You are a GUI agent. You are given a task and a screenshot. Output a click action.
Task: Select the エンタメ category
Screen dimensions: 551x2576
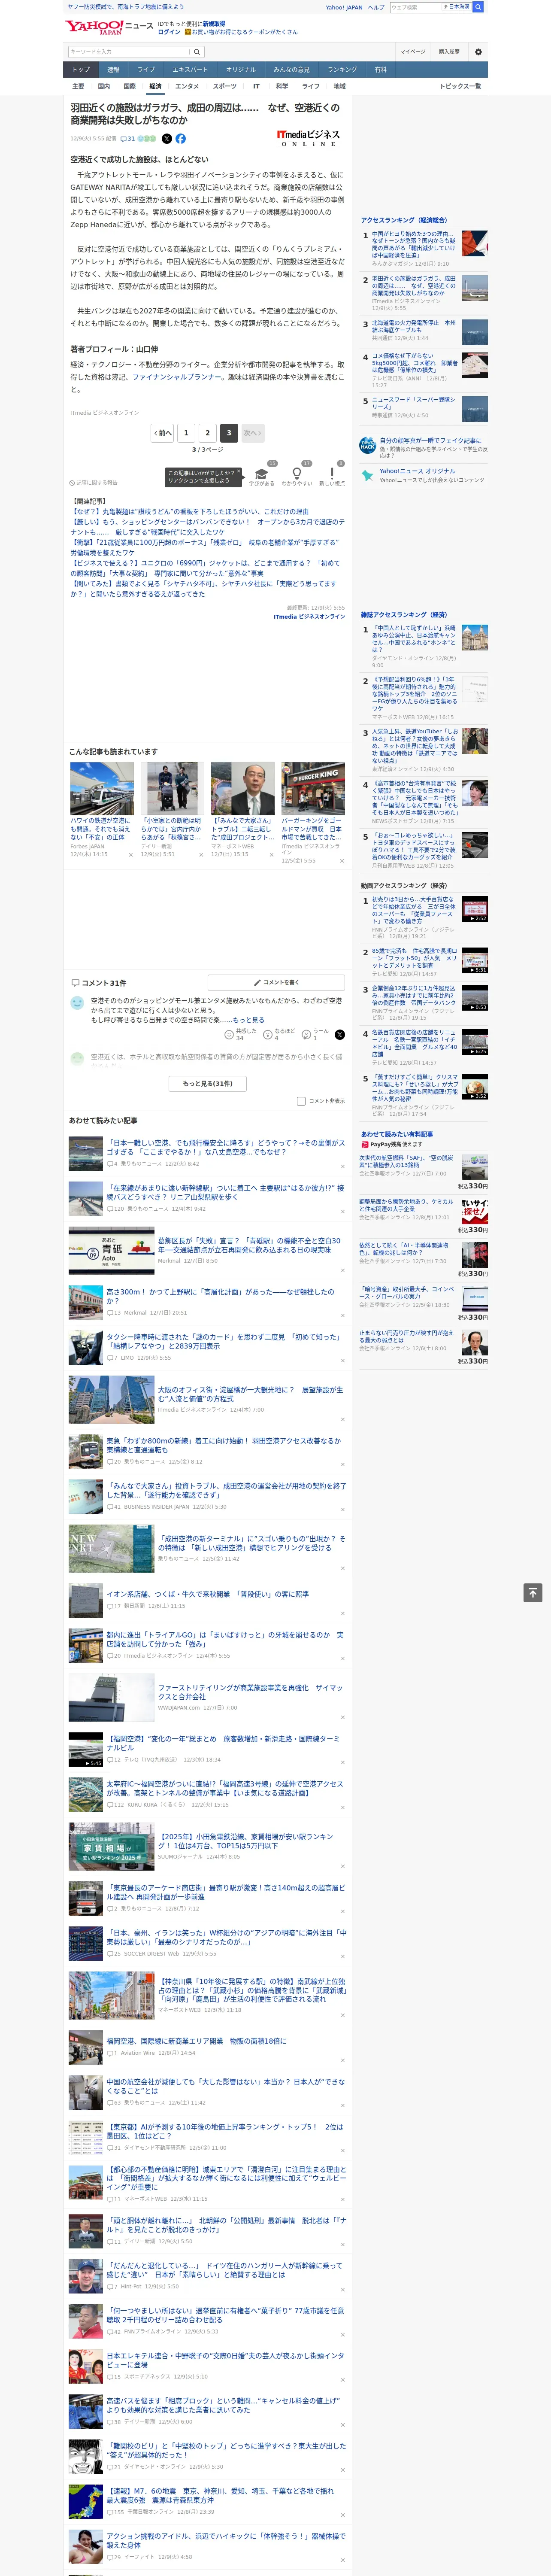pos(187,86)
